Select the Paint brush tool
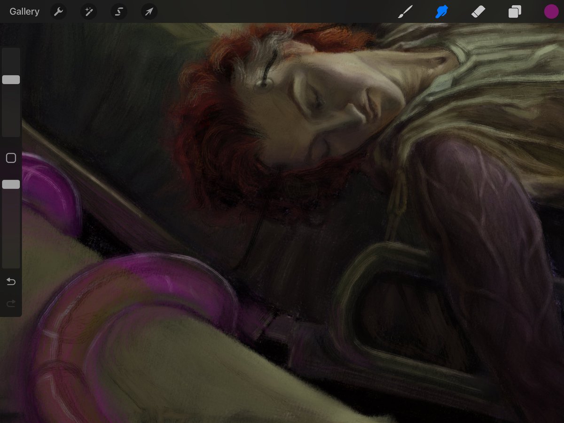Image resolution: width=564 pixels, height=423 pixels. point(405,12)
